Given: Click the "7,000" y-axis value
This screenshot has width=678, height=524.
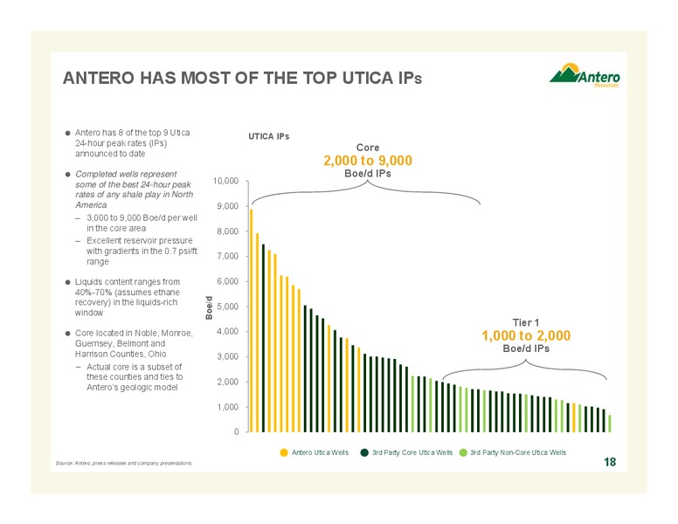Looking at the screenshot, I should [228, 256].
